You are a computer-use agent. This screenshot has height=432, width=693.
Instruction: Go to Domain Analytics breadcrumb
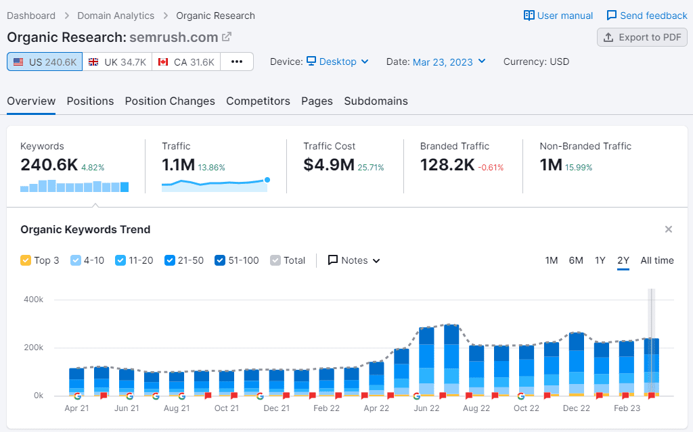pyautogui.click(x=116, y=16)
